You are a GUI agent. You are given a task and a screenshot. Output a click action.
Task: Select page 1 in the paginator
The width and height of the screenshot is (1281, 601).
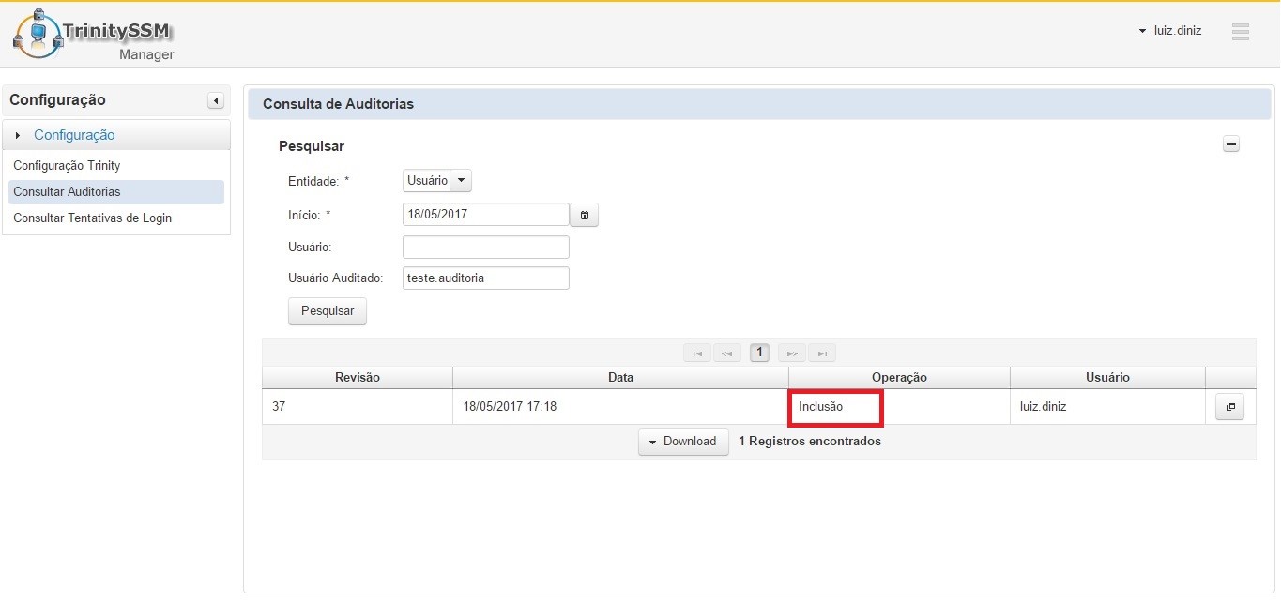click(759, 353)
